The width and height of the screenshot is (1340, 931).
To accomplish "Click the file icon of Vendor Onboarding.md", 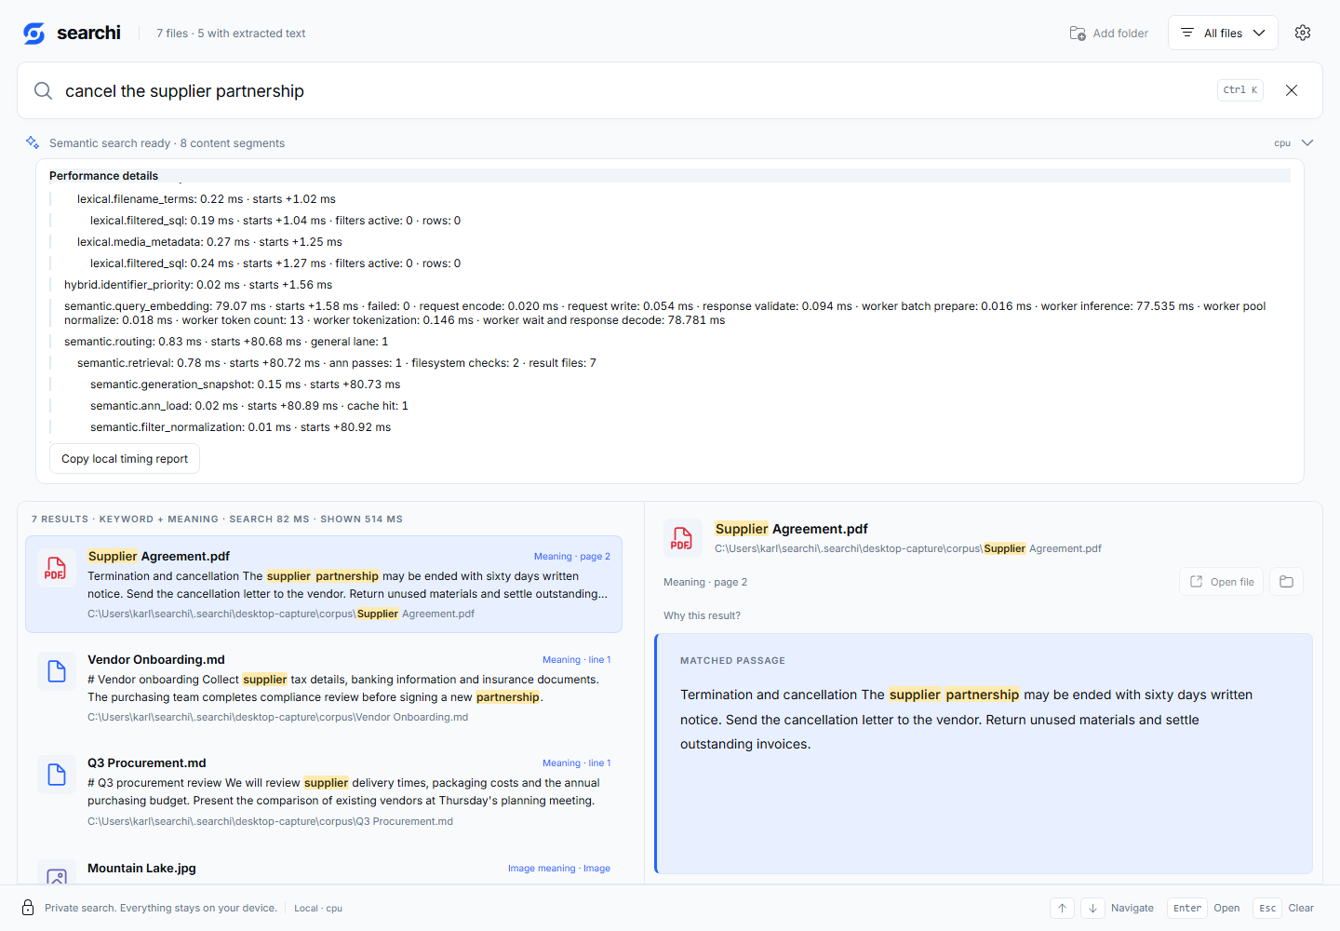I will pyautogui.click(x=56, y=671).
